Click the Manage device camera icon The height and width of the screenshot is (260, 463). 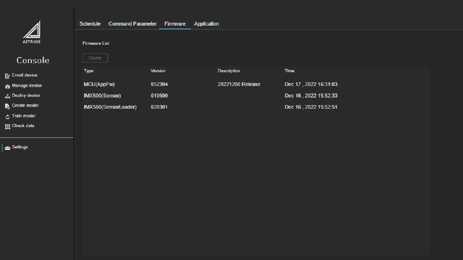(x=8, y=86)
